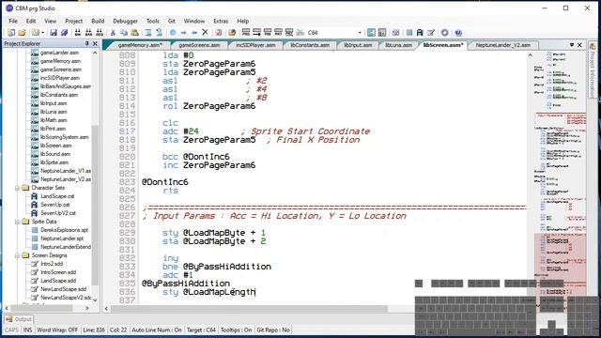Open the Debugger menu
601x338 pixels.
click(125, 21)
